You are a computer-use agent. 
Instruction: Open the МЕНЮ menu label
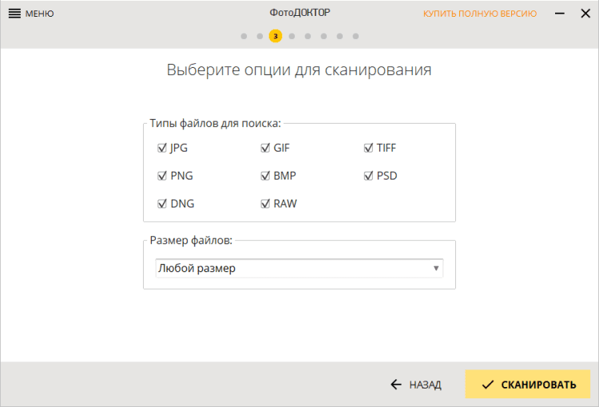click(40, 14)
